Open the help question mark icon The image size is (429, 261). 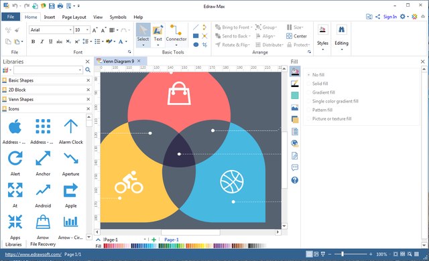point(295,180)
